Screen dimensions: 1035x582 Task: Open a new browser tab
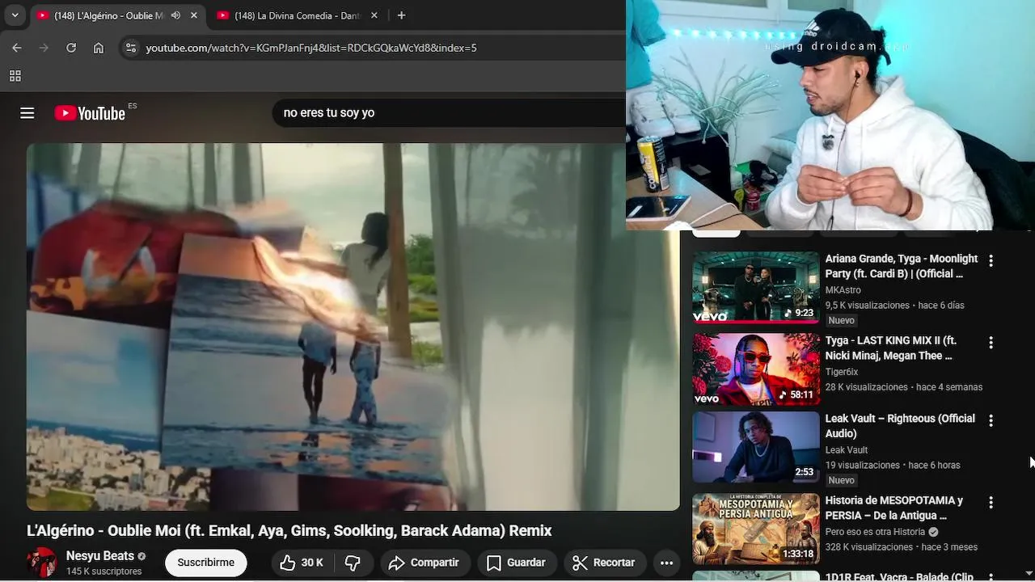(401, 15)
